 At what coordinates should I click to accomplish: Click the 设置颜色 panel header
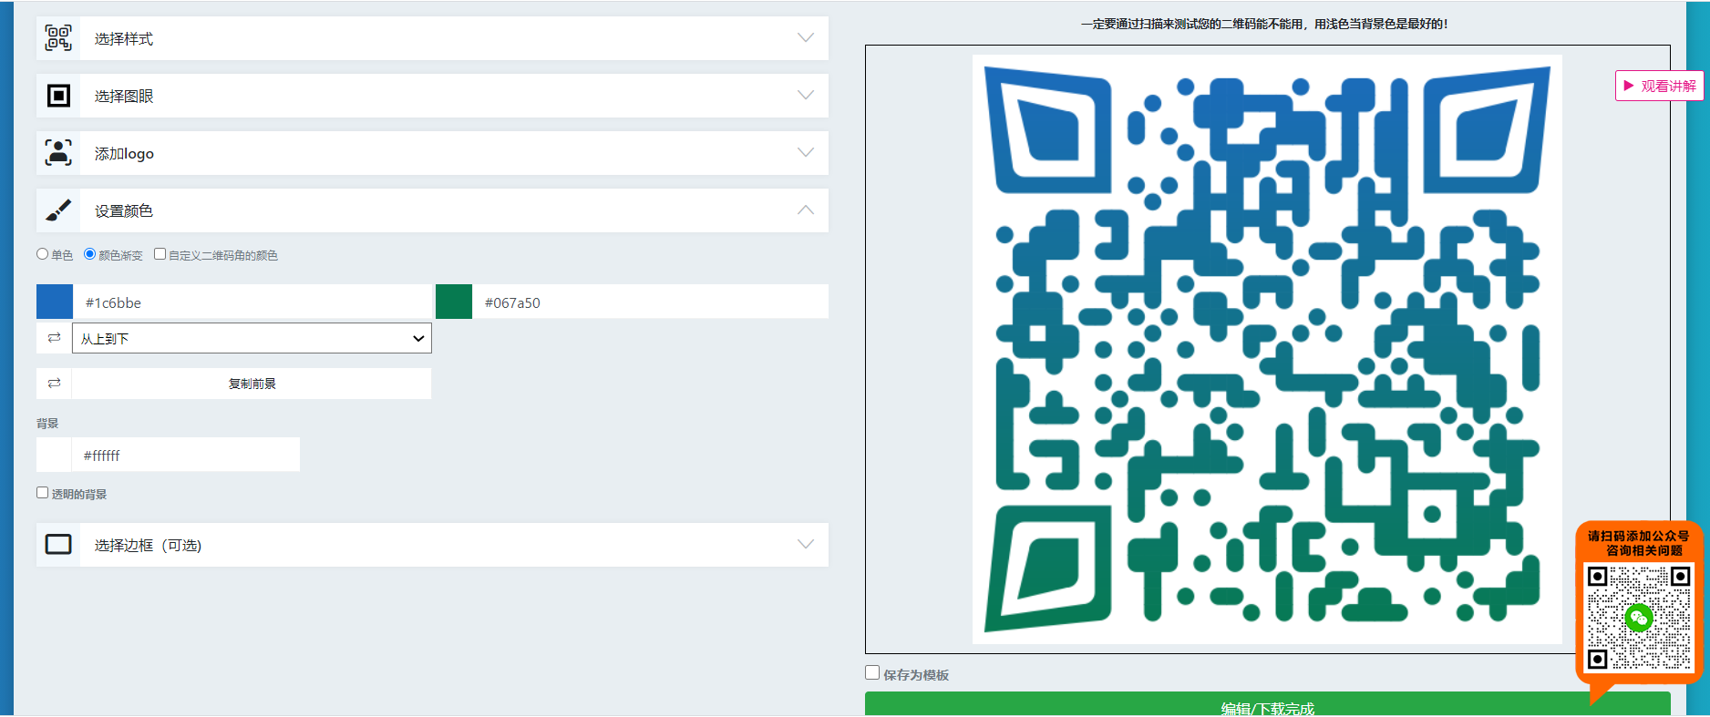point(432,210)
